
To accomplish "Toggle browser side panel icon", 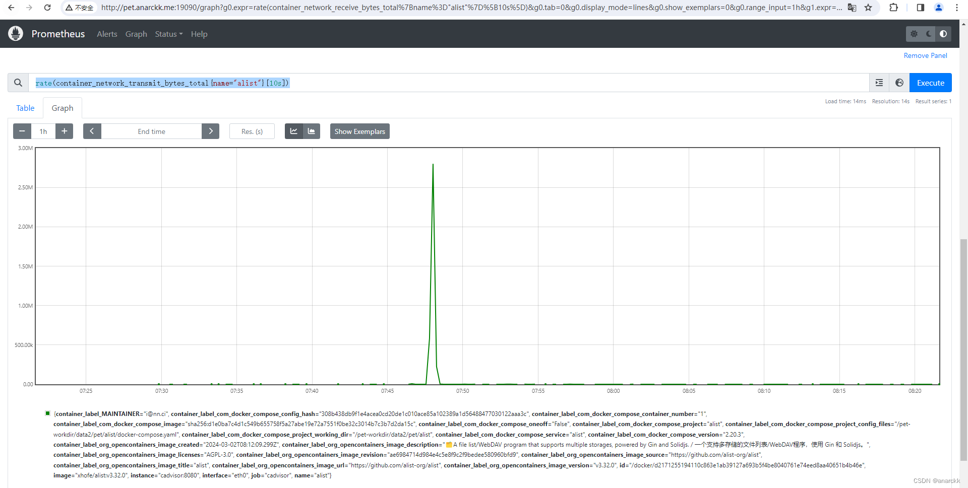I will coord(921,8).
